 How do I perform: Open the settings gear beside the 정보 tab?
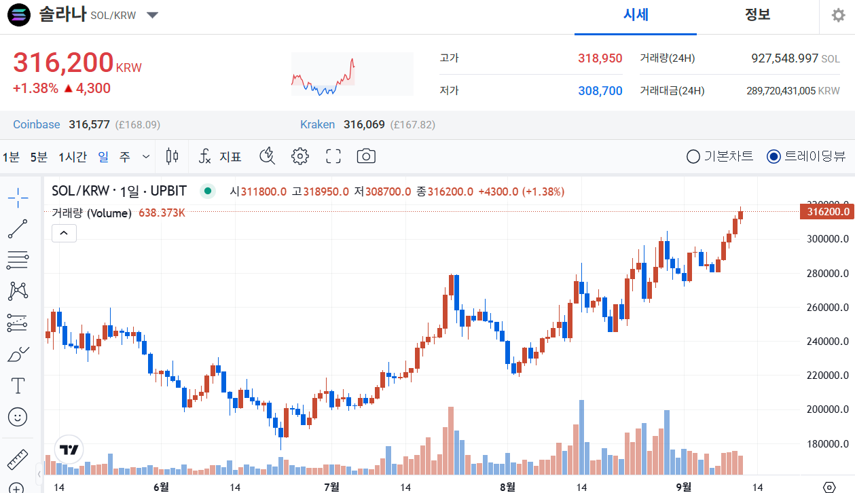coord(839,16)
